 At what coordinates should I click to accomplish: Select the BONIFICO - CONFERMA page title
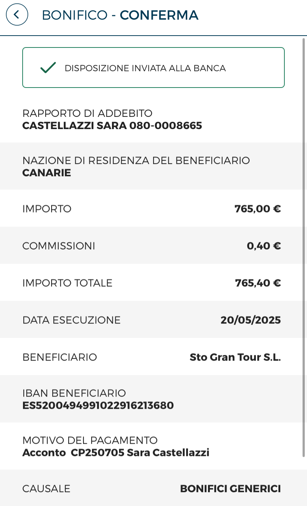click(x=120, y=15)
